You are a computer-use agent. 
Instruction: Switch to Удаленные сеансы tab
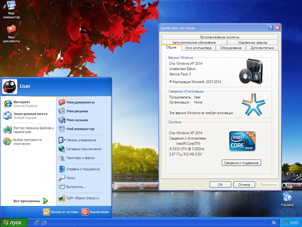[253, 43]
